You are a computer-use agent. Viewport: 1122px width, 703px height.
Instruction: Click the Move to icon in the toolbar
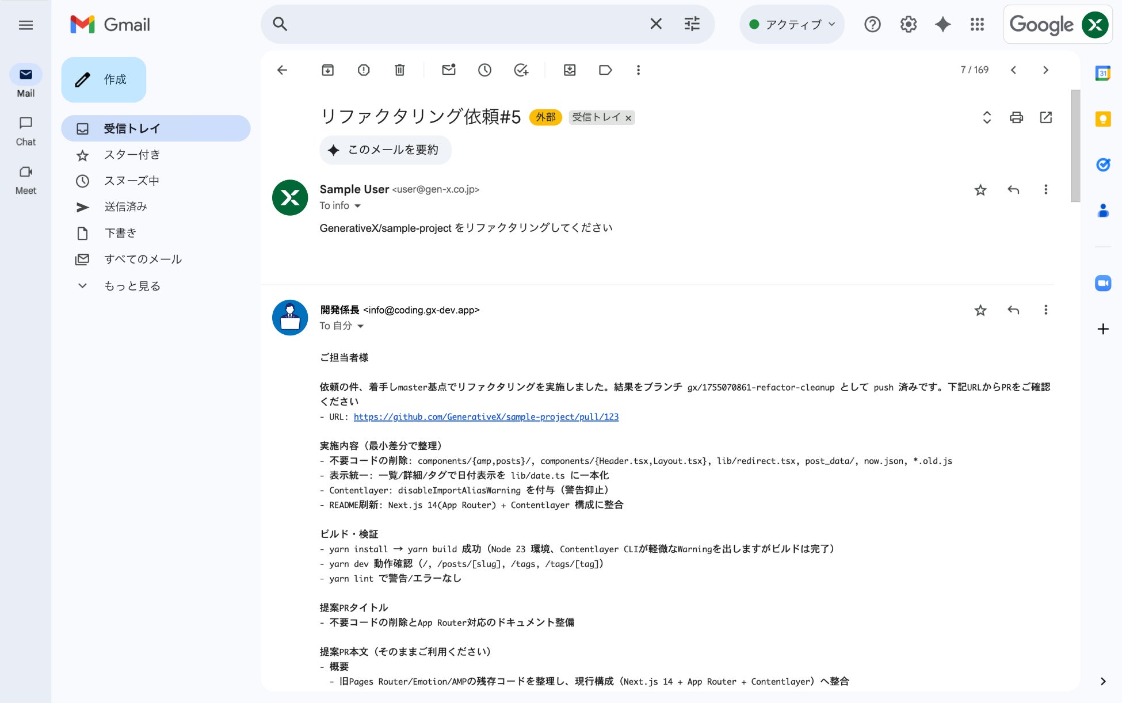point(570,70)
